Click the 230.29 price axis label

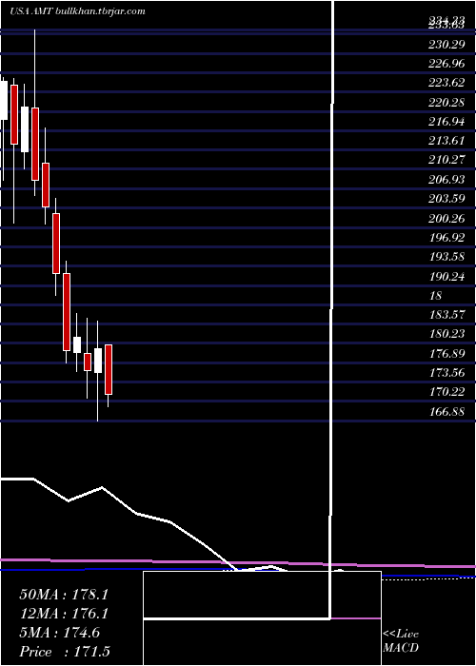pyautogui.click(x=446, y=44)
